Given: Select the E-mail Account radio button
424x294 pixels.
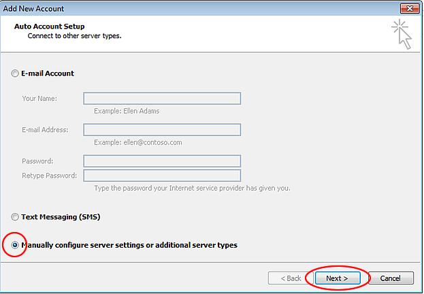Looking at the screenshot, I should coord(15,73).
